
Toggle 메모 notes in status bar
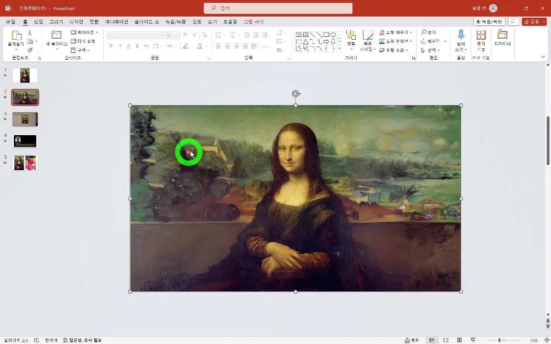point(411,340)
